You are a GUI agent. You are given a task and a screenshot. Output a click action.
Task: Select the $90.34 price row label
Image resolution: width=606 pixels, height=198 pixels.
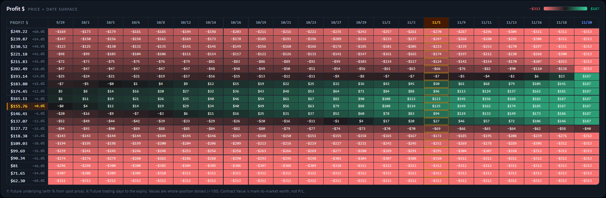point(27,158)
